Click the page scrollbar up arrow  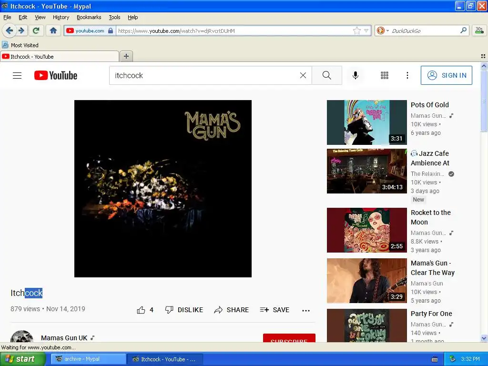(484, 66)
